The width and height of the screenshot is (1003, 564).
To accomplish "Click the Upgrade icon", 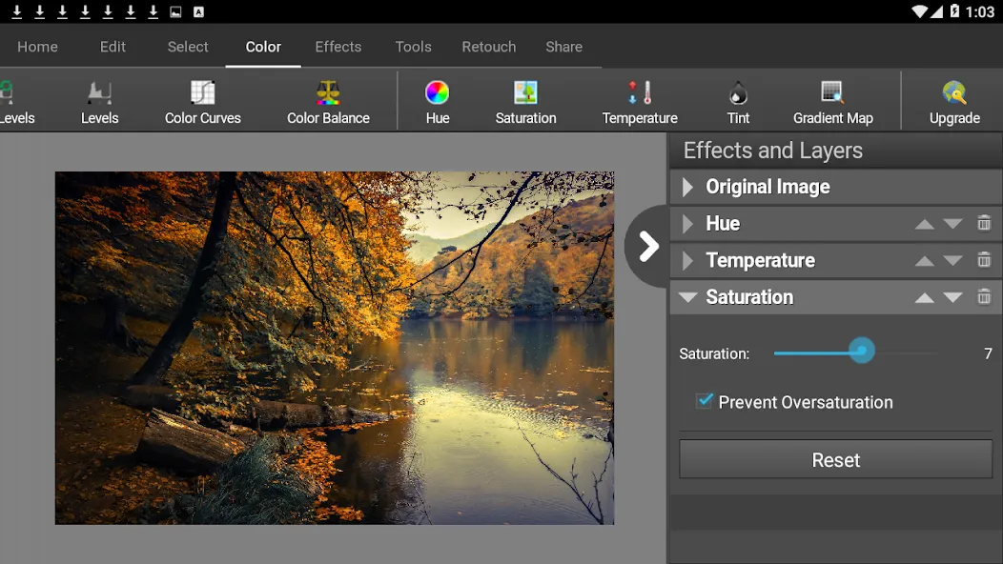I will pos(954,93).
